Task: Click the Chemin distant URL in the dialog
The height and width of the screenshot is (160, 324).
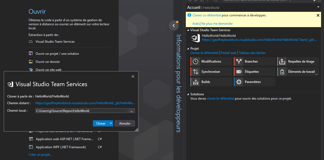Action: (85, 103)
